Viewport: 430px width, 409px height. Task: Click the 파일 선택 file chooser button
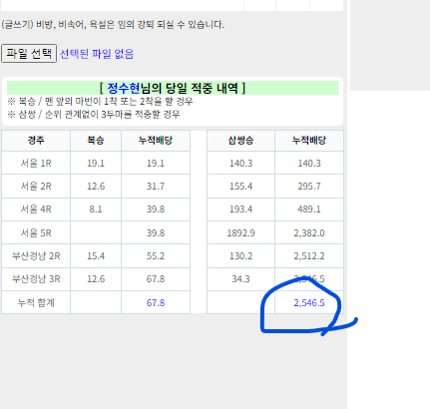pyautogui.click(x=29, y=53)
